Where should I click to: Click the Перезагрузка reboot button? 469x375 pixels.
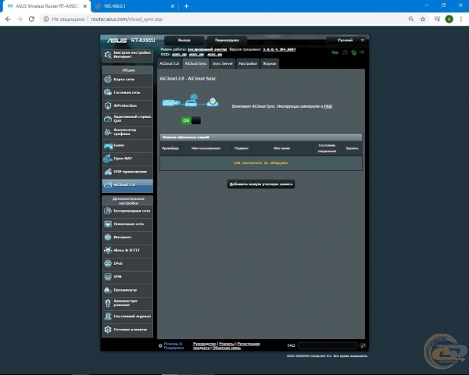coord(227,40)
